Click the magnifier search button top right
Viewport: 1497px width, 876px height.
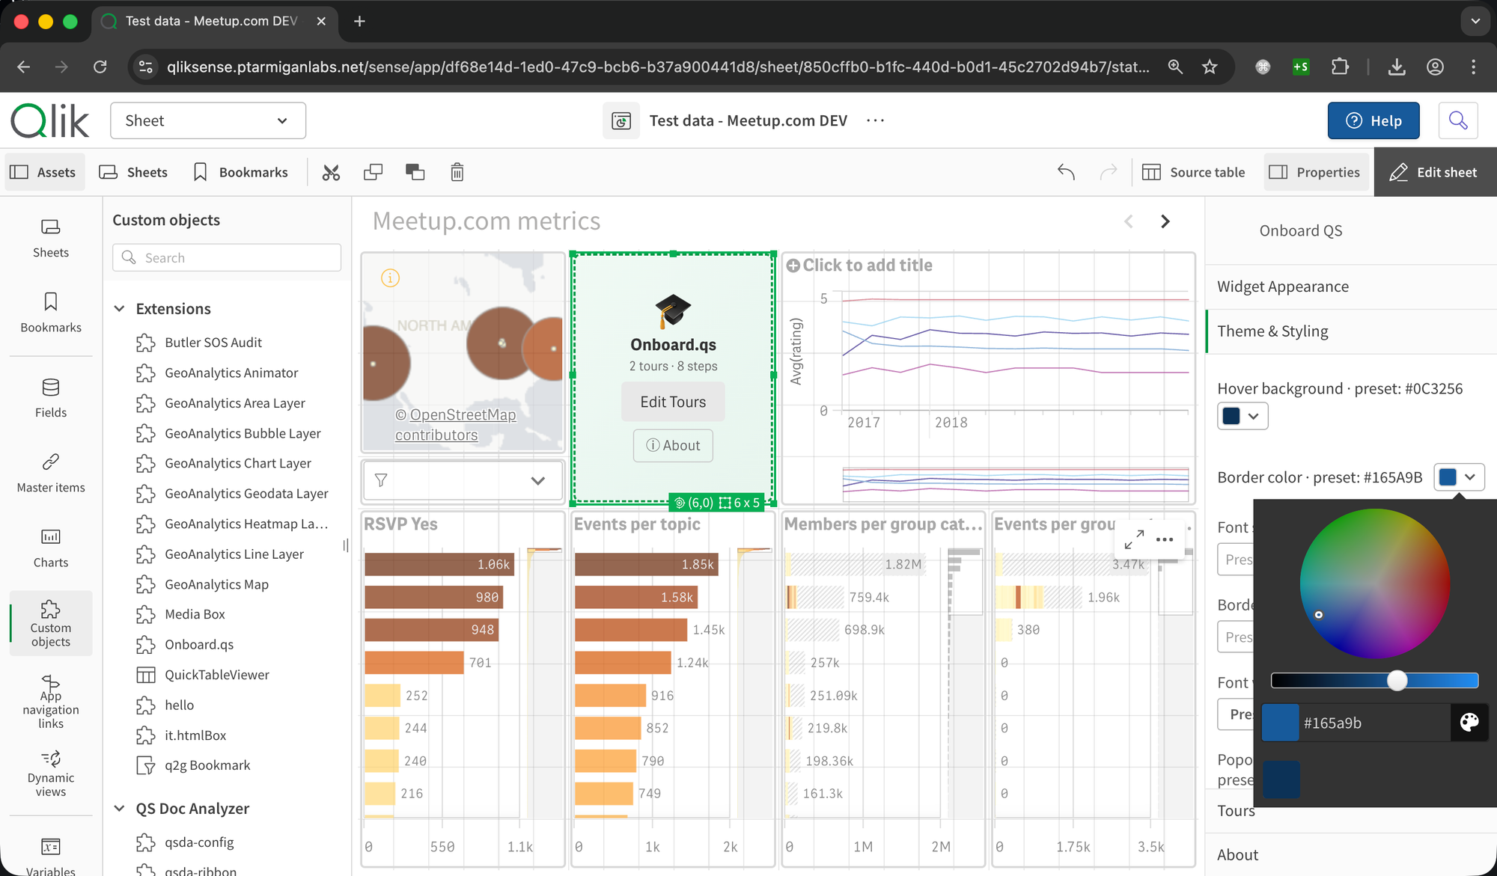pos(1457,120)
